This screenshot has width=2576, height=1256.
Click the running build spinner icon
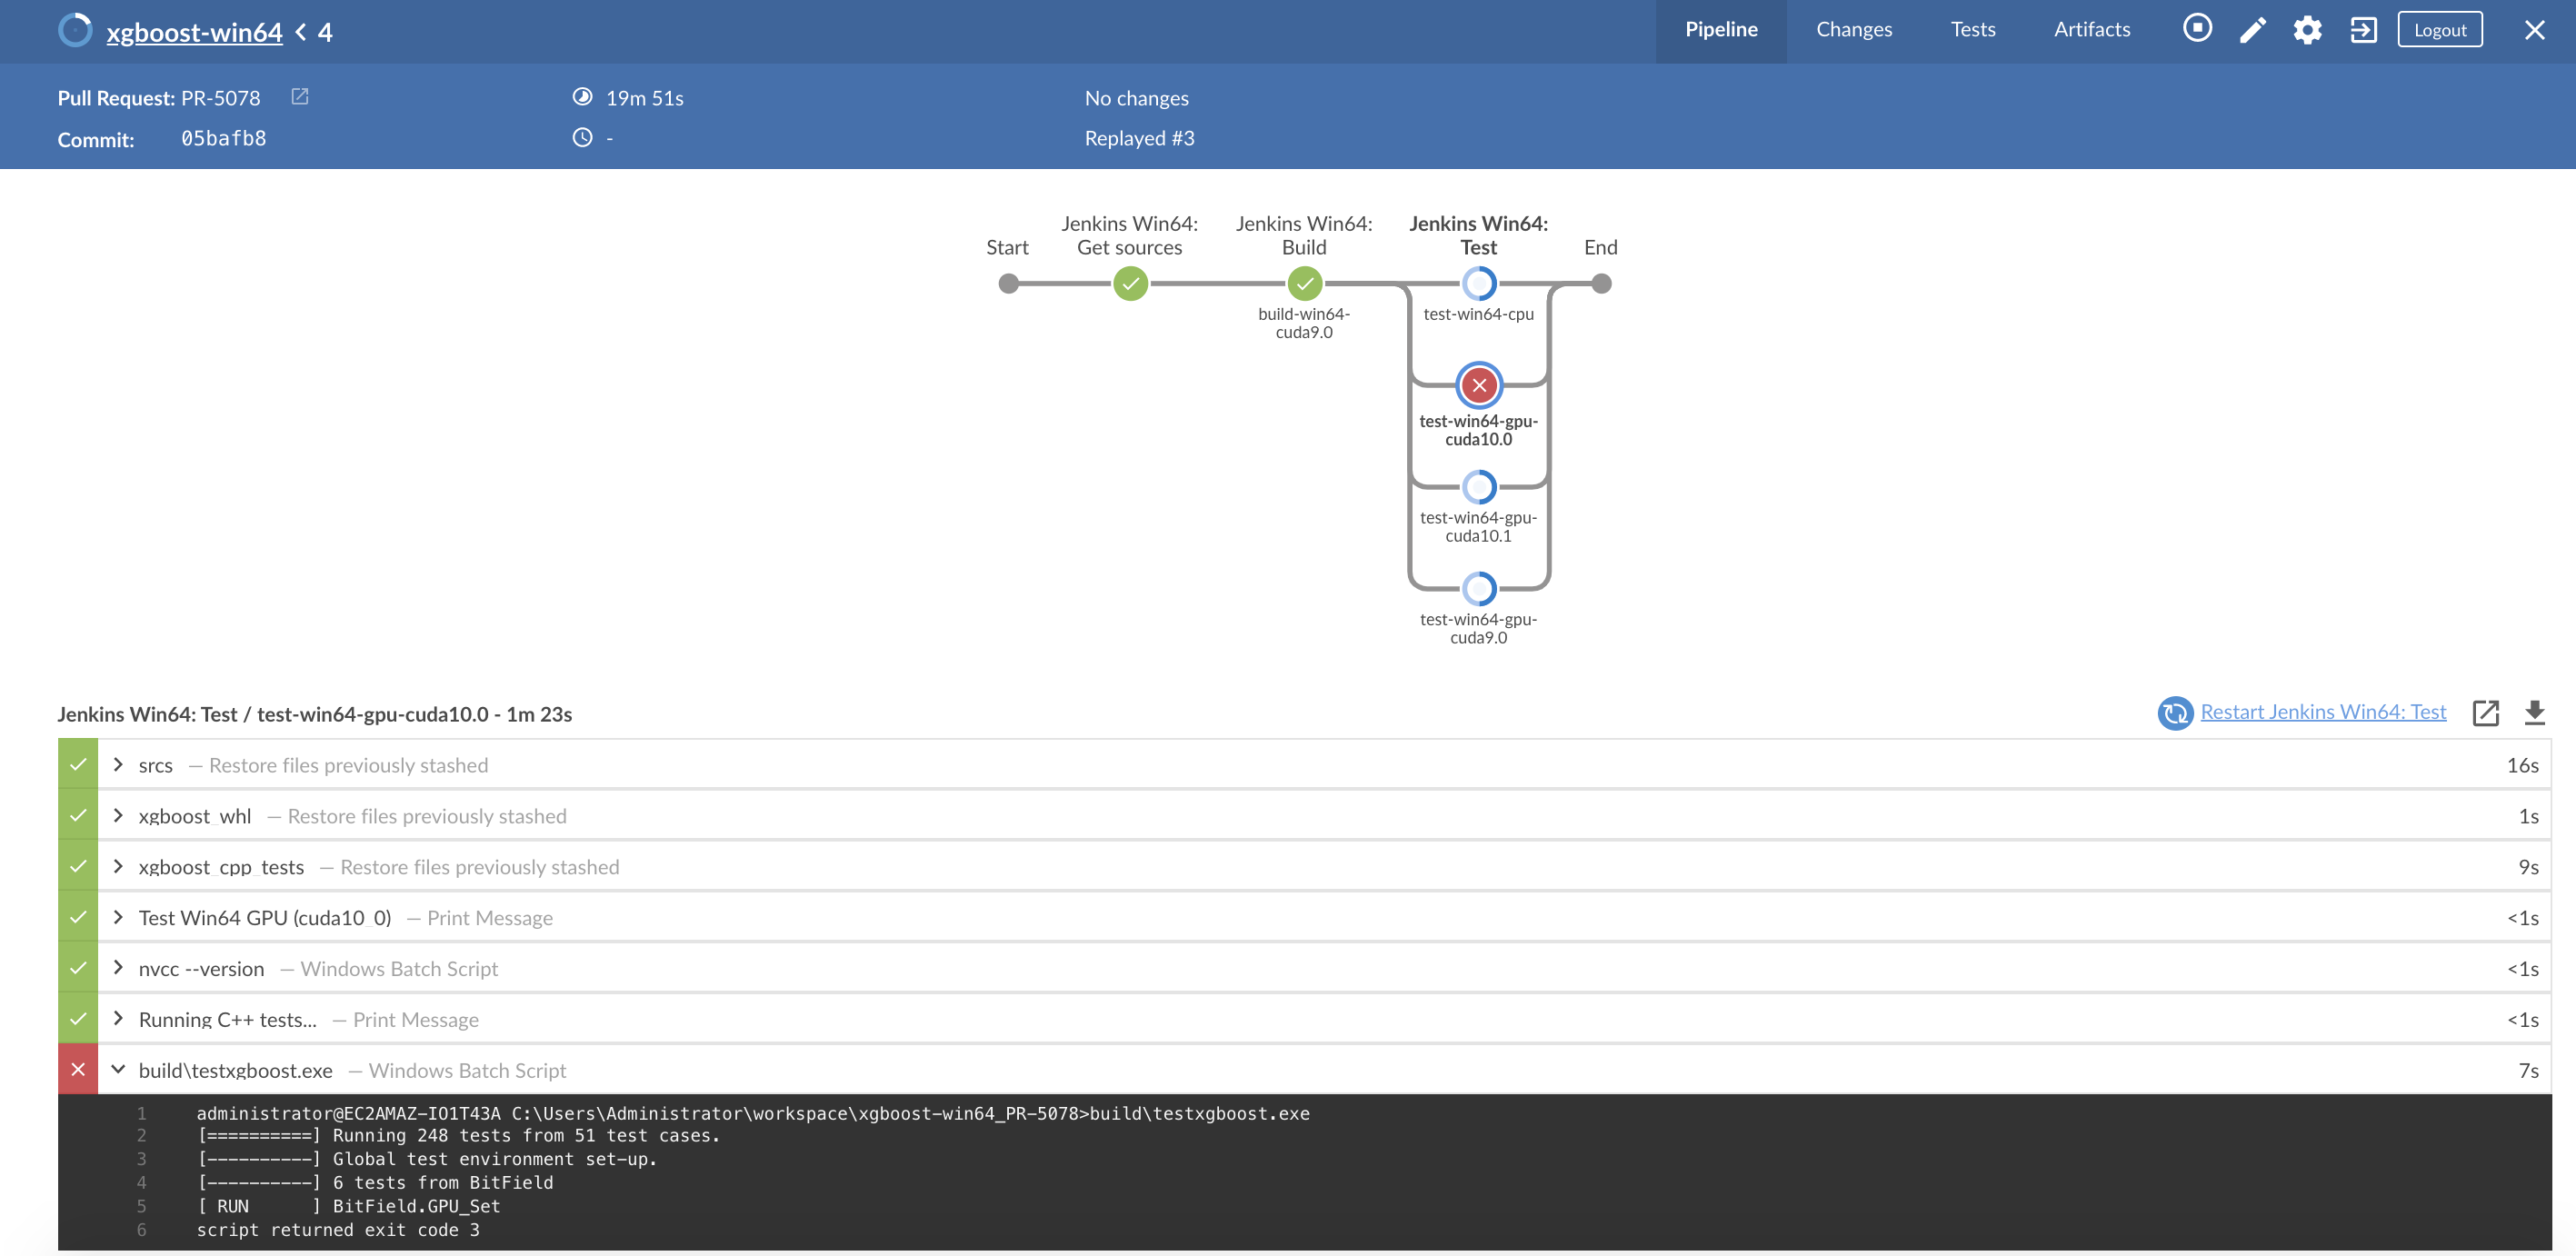[75, 30]
